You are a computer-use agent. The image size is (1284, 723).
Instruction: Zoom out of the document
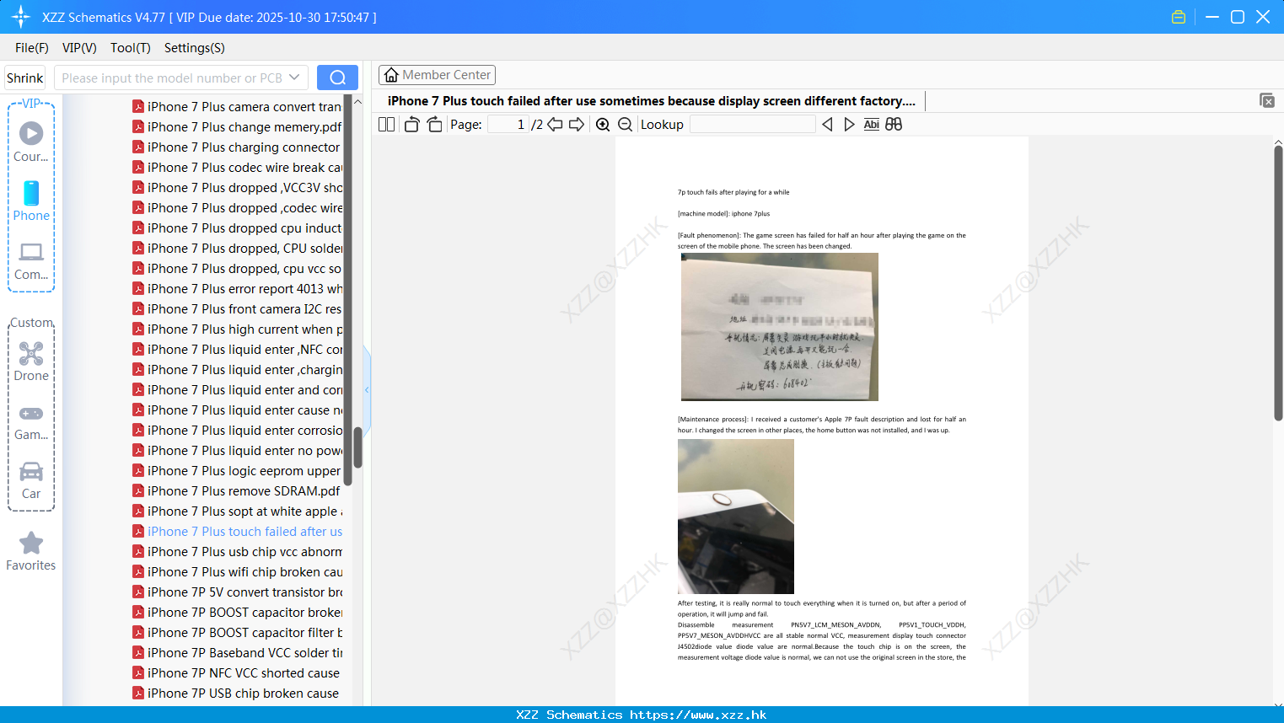pos(625,125)
